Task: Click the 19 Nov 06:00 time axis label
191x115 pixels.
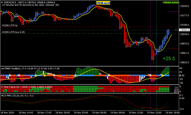Action: pyautogui.click(x=99, y=113)
